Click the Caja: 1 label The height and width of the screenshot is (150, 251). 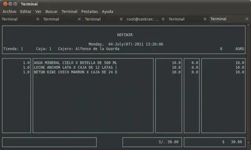(x=44, y=49)
